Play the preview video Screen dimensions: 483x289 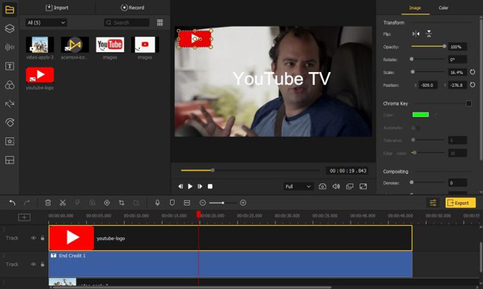(x=190, y=186)
